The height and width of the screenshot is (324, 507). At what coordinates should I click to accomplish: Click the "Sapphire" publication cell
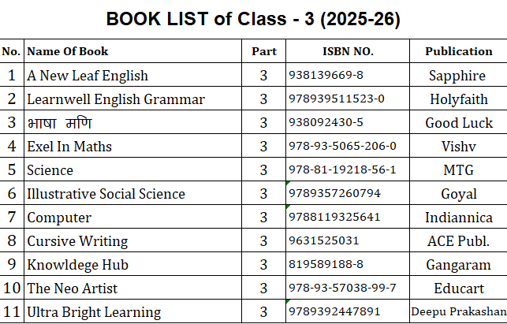point(458,76)
